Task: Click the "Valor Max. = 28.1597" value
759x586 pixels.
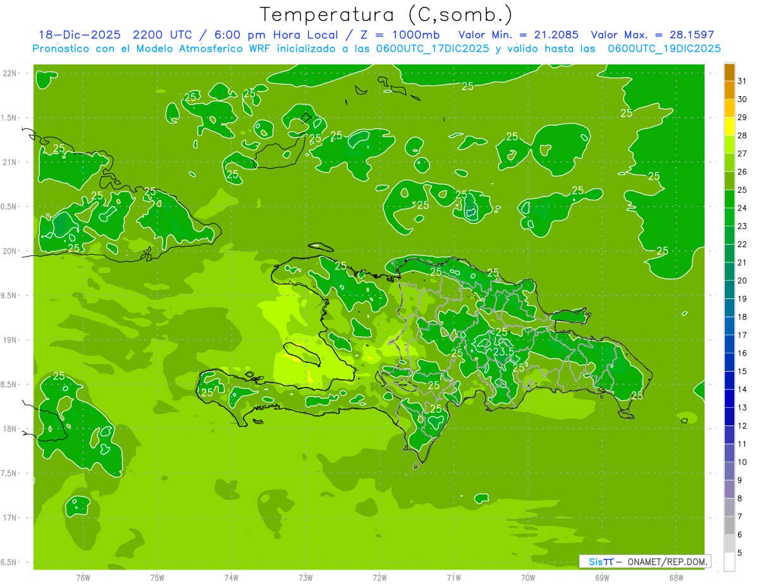Action: (x=652, y=35)
